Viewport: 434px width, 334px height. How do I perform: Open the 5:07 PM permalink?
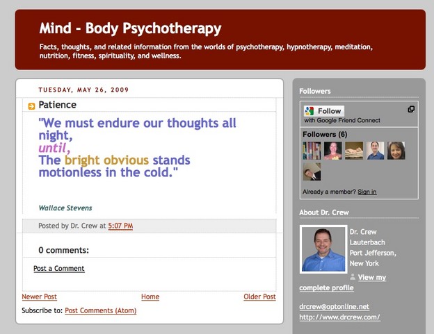pyautogui.click(x=120, y=226)
